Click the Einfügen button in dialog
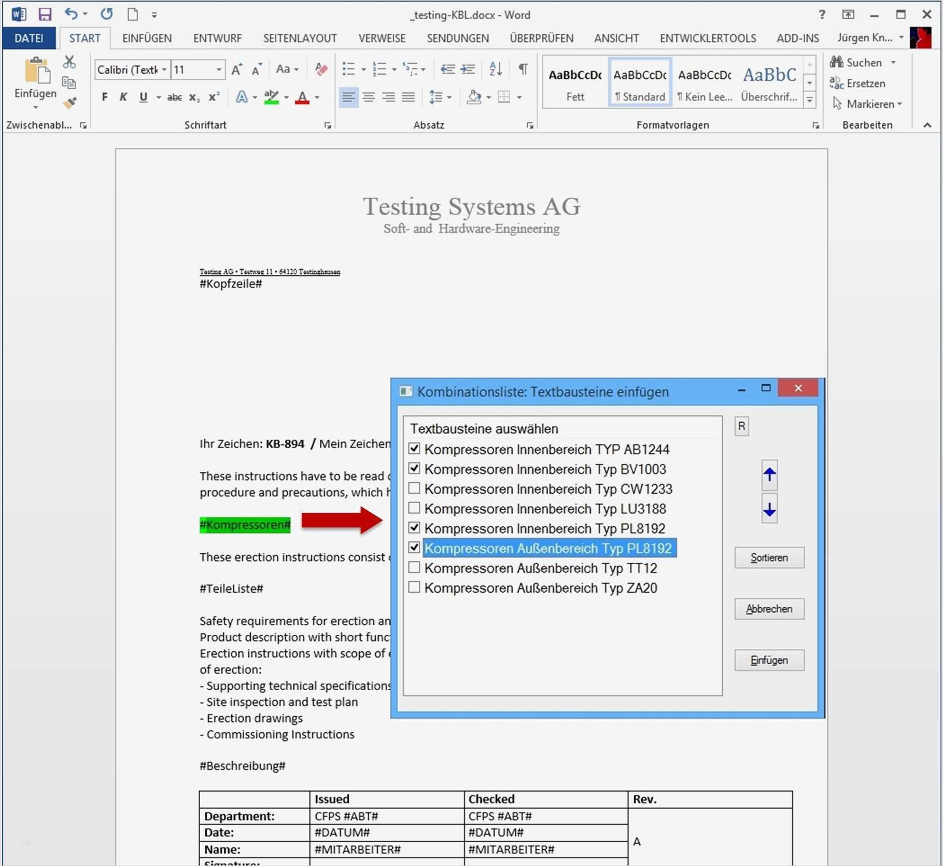Image resolution: width=943 pixels, height=866 pixels. pos(769,660)
